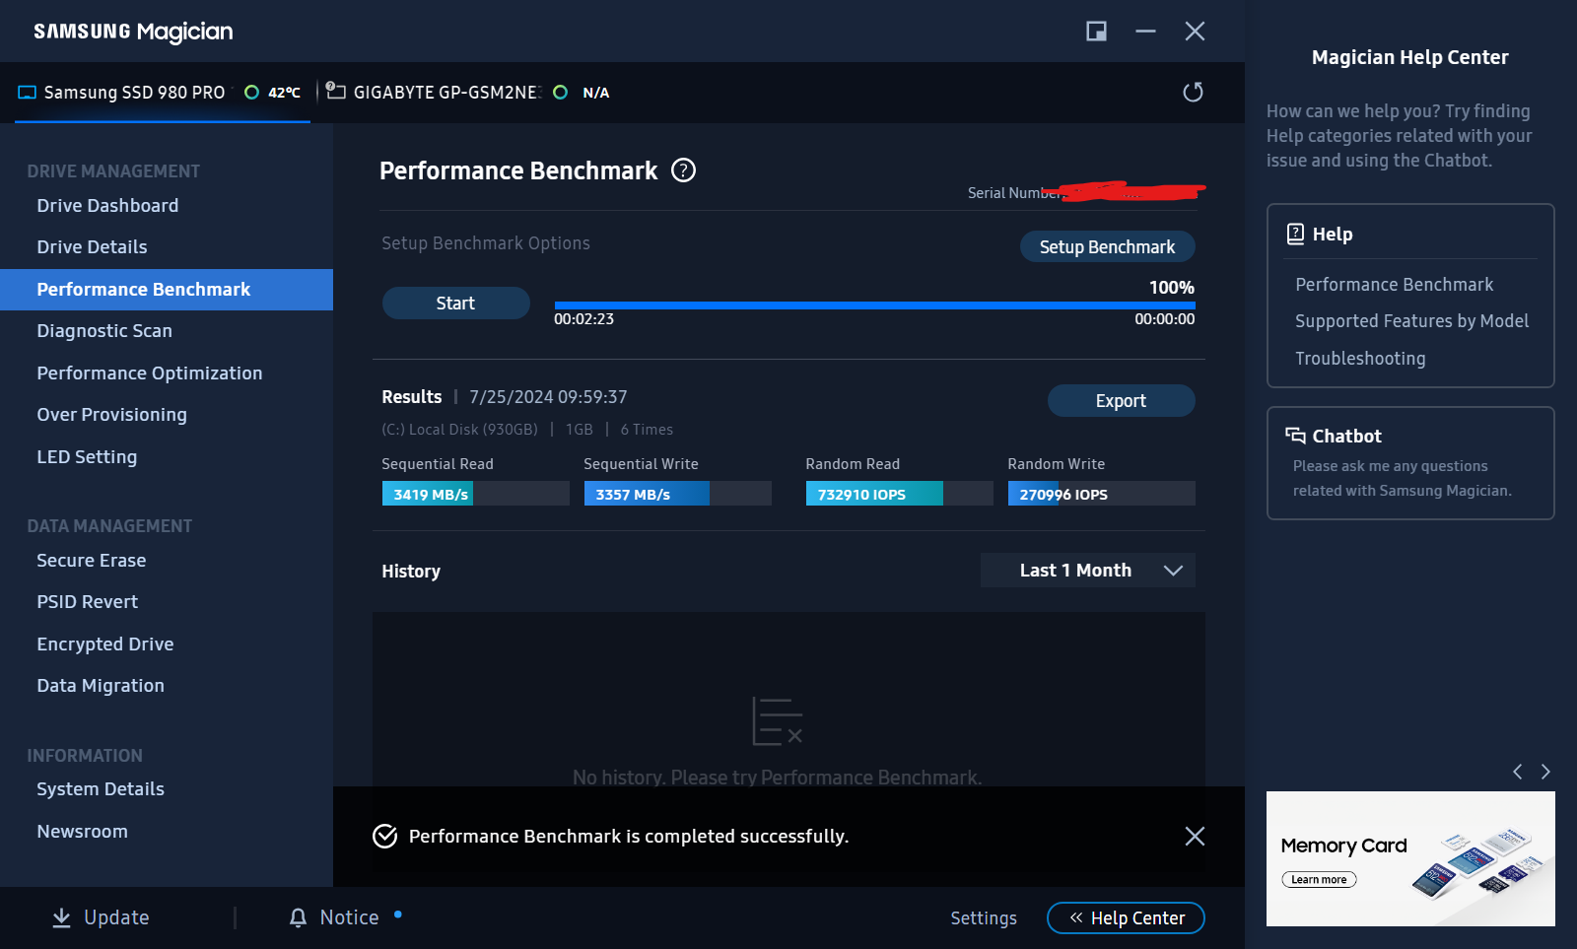Click the GIGABYTE drive icon
1577x949 pixels.
click(336, 91)
